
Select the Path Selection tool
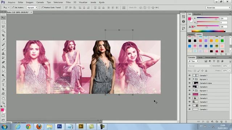pos(3,89)
